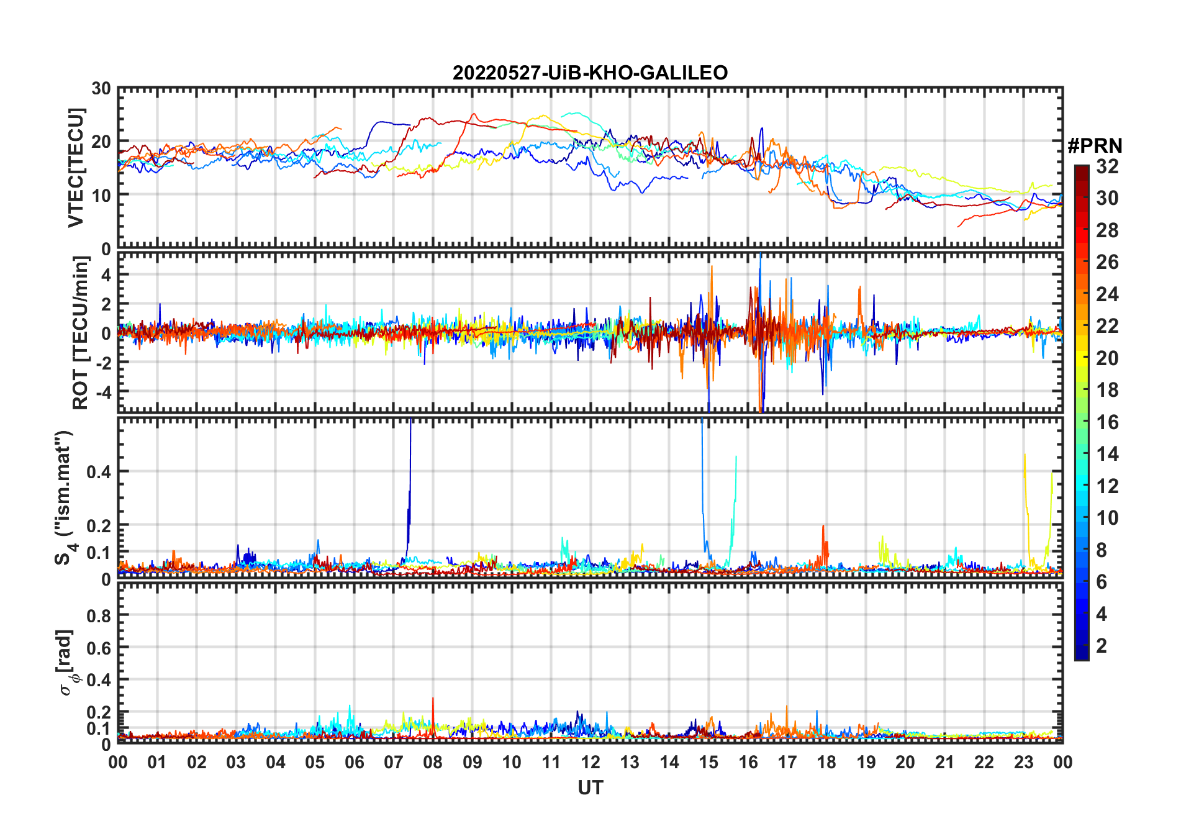Screen dimensions: 1181x826
Task: Click the #PRN colorbar title
Action: (x=1095, y=146)
